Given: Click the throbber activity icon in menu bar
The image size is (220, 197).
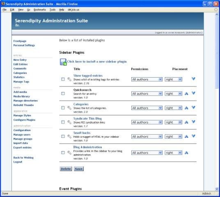Looking at the screenshot, I should coord(216,9).
